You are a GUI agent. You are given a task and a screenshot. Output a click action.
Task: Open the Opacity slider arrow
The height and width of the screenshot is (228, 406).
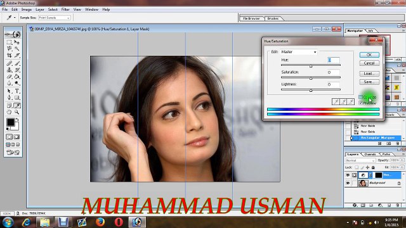point(402,160)
